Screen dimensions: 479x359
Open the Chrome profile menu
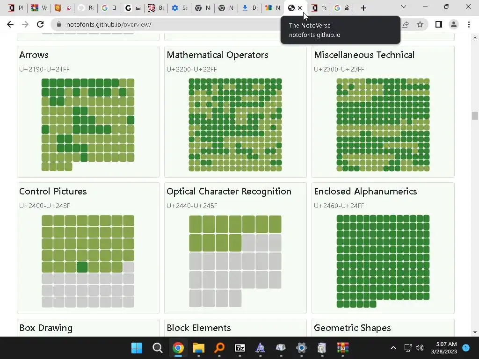pyautogui.click(x=454, y=24)
